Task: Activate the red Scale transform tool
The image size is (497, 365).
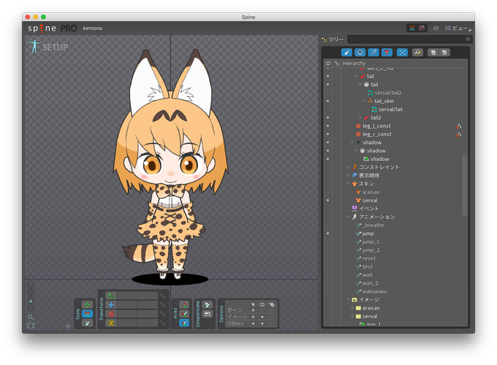Action: click(111, 314)
